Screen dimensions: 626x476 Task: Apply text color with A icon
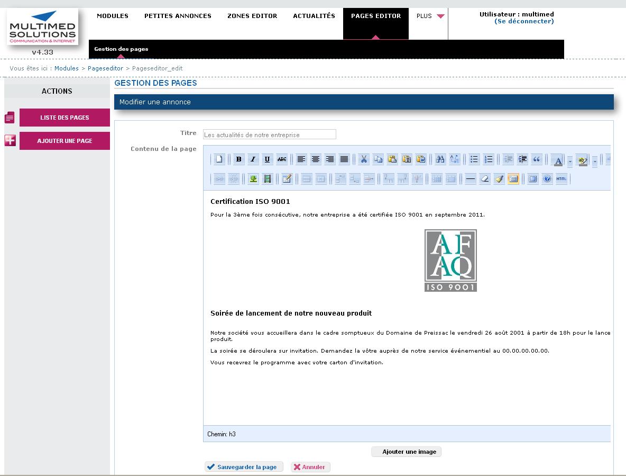point(558,160)
